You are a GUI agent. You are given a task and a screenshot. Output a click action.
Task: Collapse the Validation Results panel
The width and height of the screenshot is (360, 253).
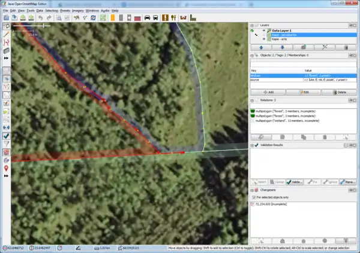click(252, 145)
